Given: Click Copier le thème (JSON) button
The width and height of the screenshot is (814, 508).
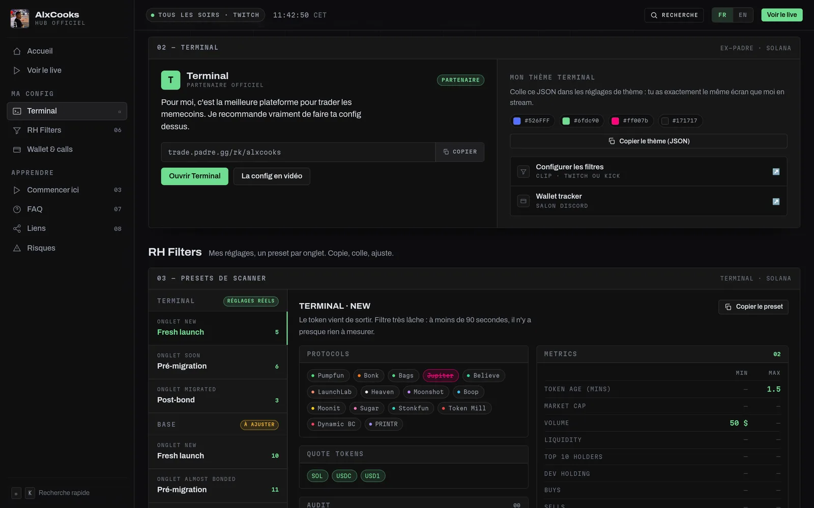Looking at the screenshot, I should (649, 141).
